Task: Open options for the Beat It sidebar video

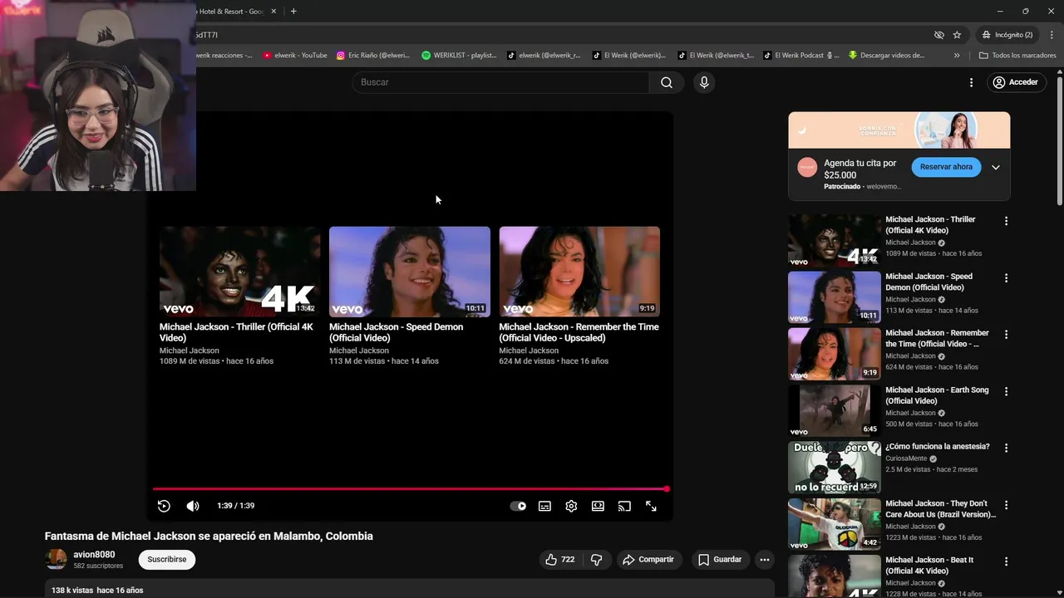Action: coord(1006,561)
